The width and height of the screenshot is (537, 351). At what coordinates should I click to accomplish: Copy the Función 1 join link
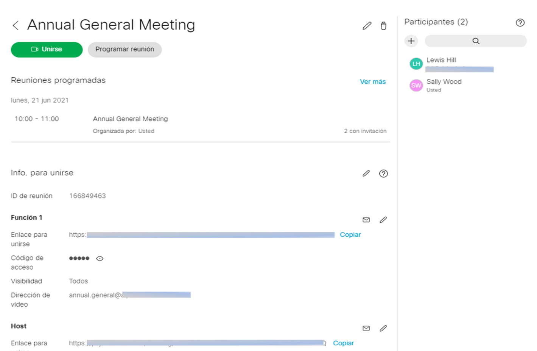[350, 235]
